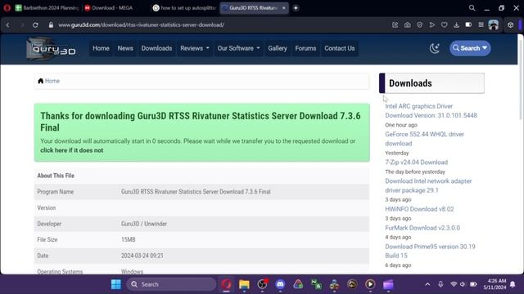Open the Home nav item

tap(101, 48)
